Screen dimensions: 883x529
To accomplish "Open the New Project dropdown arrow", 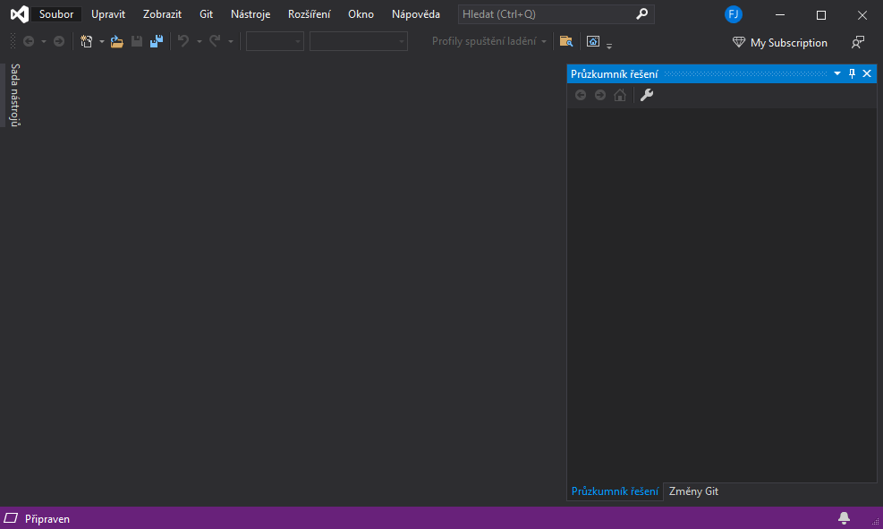I will 102,42.
